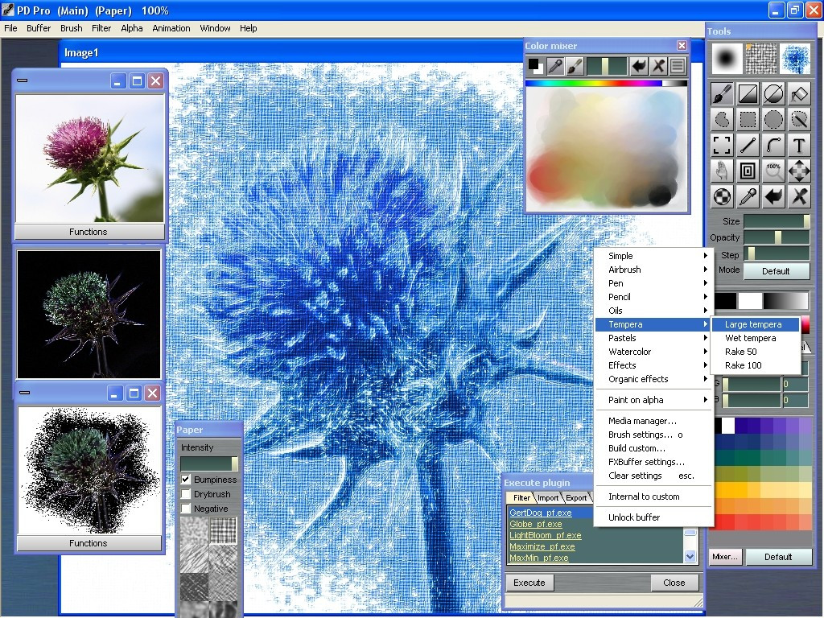
Task: Click the Mixer... button
Action: coord(725,557)
